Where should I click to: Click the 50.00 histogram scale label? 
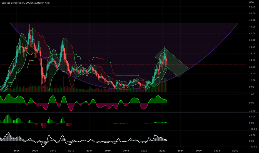coord(252,117)
